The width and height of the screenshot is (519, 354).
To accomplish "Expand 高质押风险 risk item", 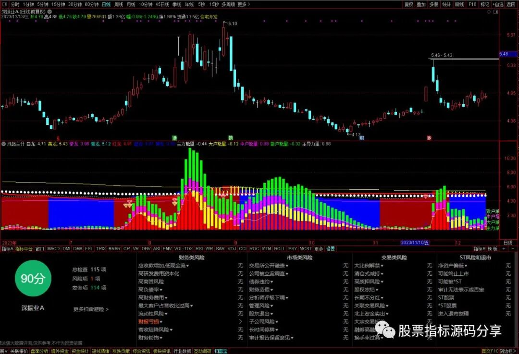I will click(369, 281).
